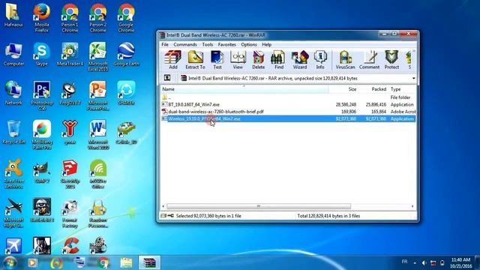480x270 pixels.
Task: Click the Comment toolbar icon
Action: [369, 60]
